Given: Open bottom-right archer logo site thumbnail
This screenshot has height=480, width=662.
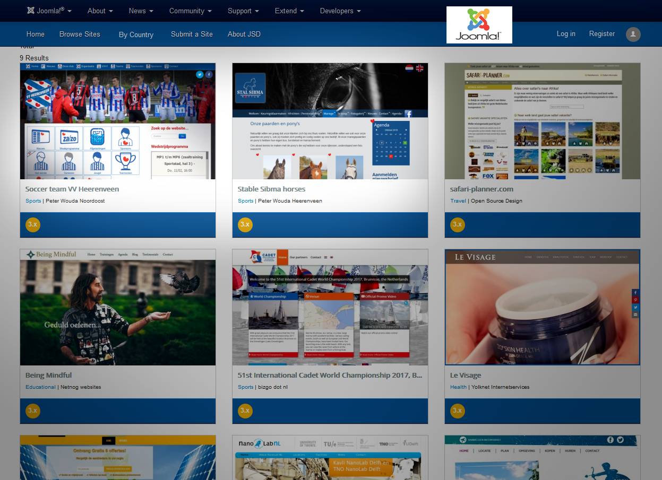Looking at the screenshot, I should [x=543, y=458].
